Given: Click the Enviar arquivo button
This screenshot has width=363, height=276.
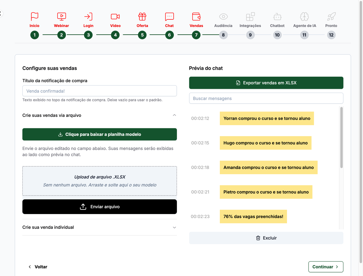Looking at the screenshot, I should pos(100,207).
